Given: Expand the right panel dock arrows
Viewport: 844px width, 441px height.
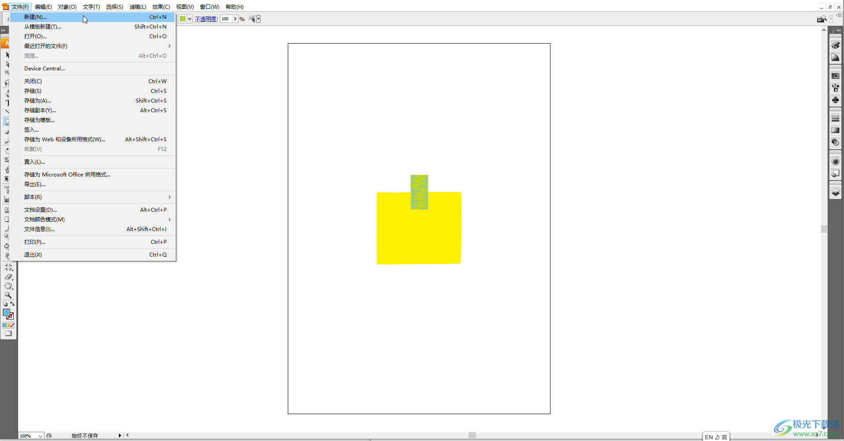Looking at the screenshot, I should click(839, 30).
